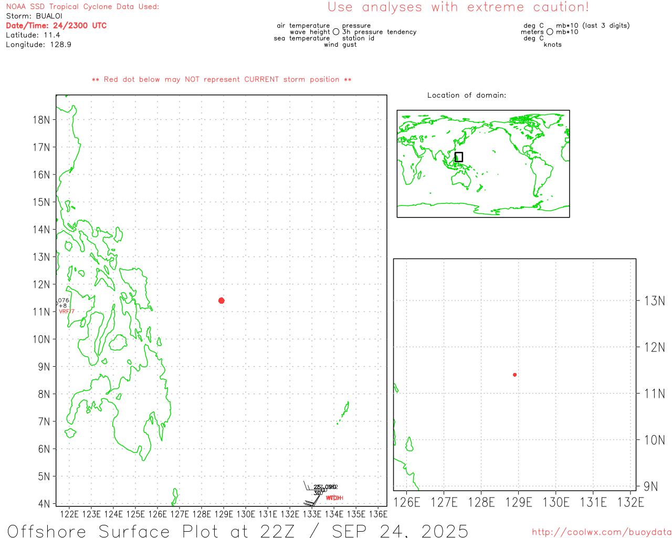Click the "Use analyses with extreme caution!" warning
This screenshot has height=538, width=672.
tap(458, 7)
